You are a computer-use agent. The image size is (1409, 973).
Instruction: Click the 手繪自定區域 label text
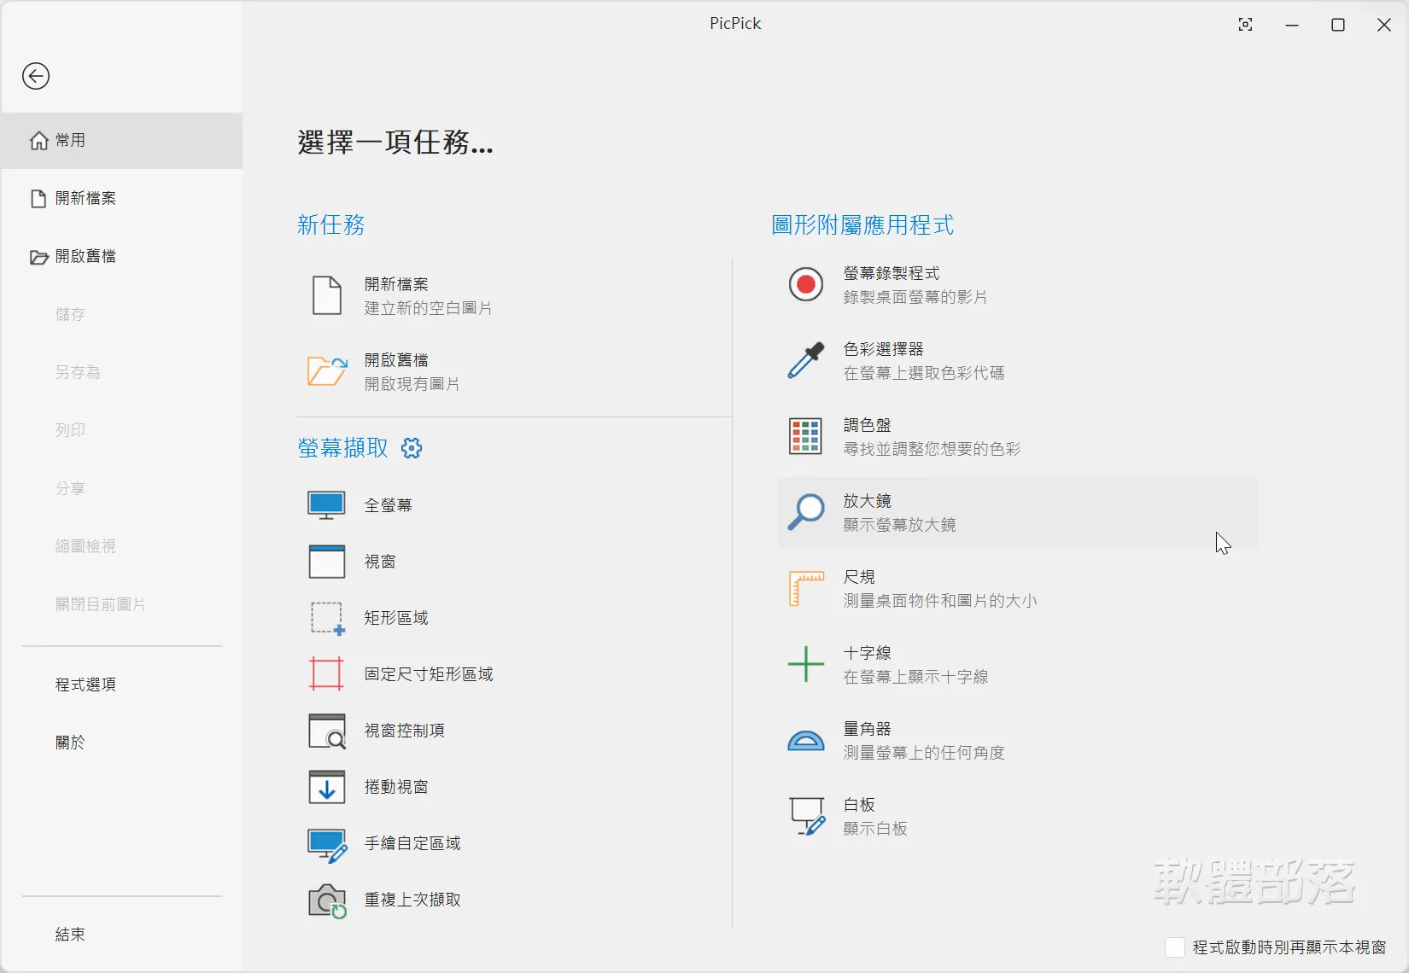(412, 843)
